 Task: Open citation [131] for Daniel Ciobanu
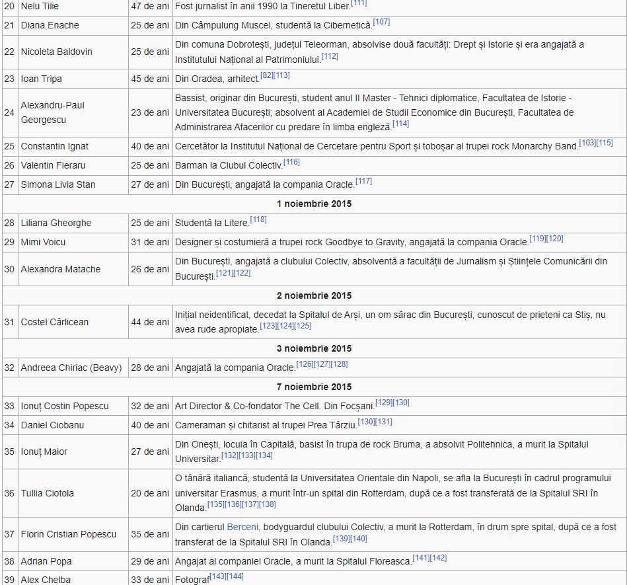(x=383, y=422)
